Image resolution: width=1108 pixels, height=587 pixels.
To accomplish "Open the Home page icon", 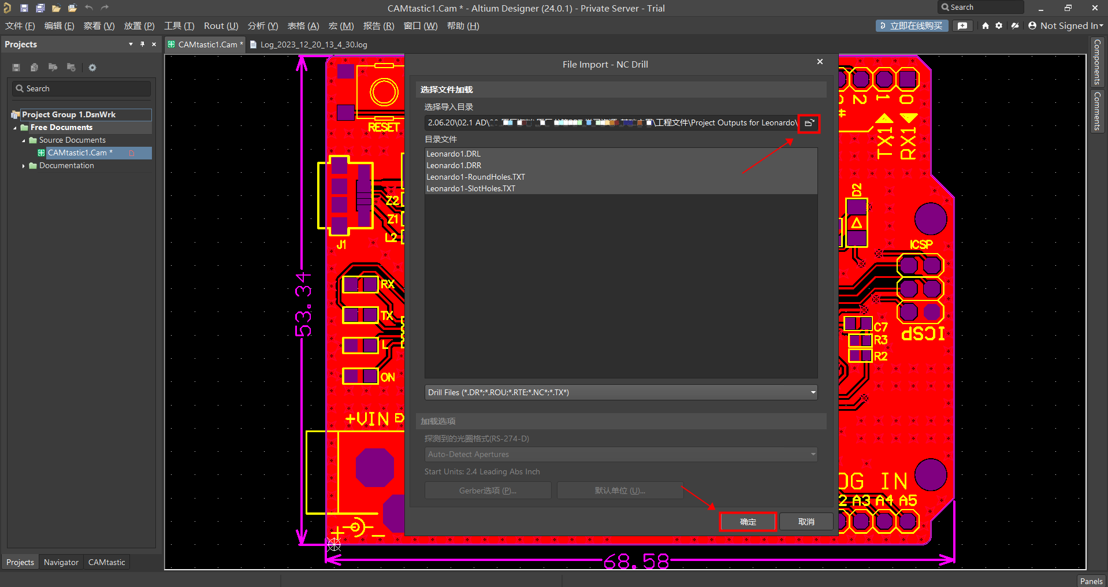I will pos(986,26).
